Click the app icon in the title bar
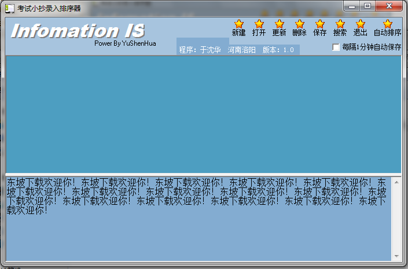 click(x=10, y=8)
